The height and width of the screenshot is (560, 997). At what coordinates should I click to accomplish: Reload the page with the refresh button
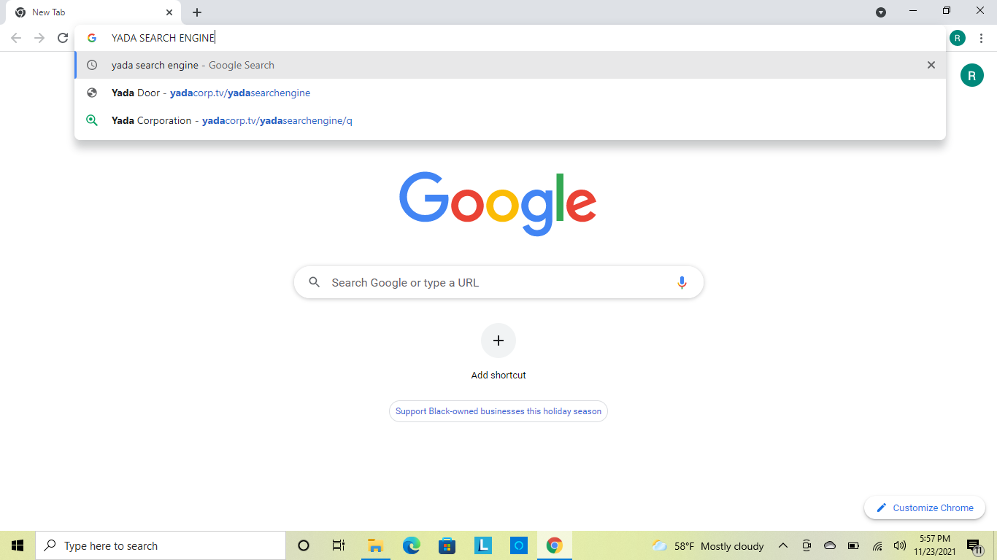(63, 38)
